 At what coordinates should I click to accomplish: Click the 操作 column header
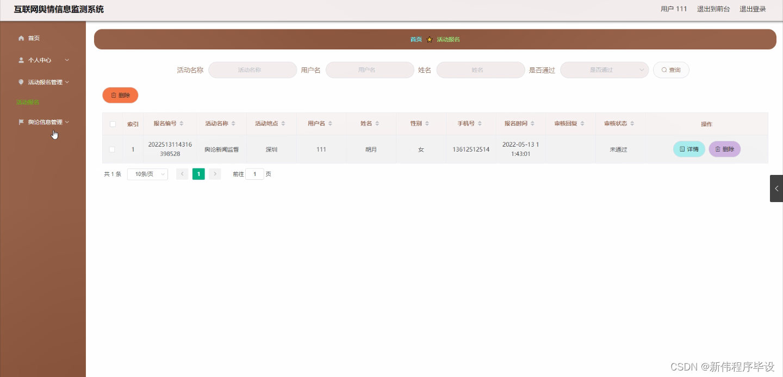706,124
